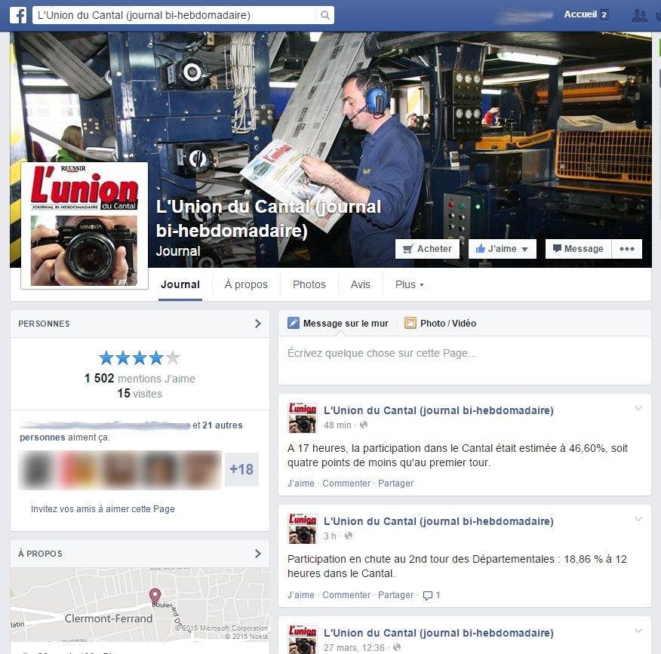This screenshot has height=654, width=661.
Task: Go to Accueil in the top bar
Action: tap(580, 14)
